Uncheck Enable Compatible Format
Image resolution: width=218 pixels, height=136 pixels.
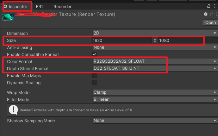95,54
